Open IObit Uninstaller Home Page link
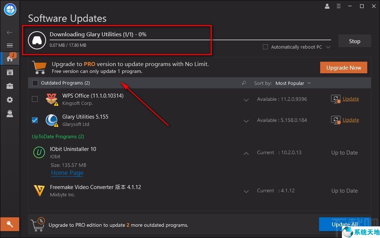 67,173
